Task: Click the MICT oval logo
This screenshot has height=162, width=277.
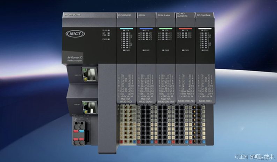Action: [x=75, y=34]
